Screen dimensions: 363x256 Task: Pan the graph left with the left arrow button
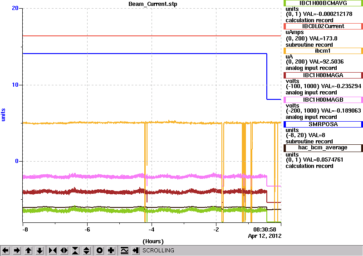[x=5, y=251]
